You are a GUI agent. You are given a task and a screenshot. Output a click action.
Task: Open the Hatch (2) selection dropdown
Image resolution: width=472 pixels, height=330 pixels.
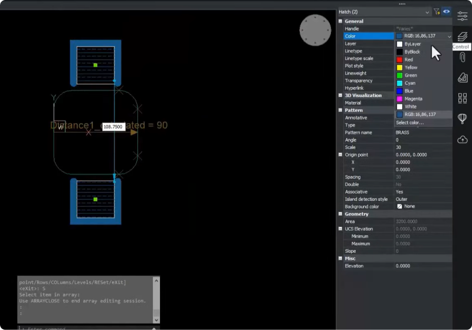point(384,12)
